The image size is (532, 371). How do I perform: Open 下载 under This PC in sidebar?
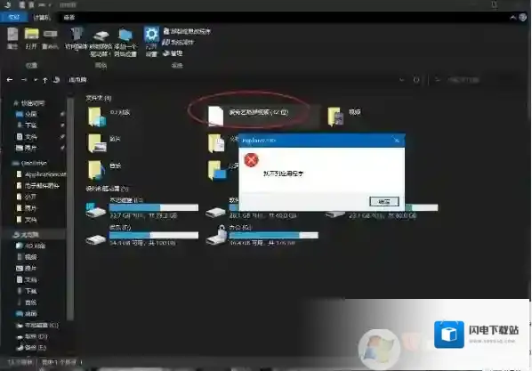[x=31, y=291]
